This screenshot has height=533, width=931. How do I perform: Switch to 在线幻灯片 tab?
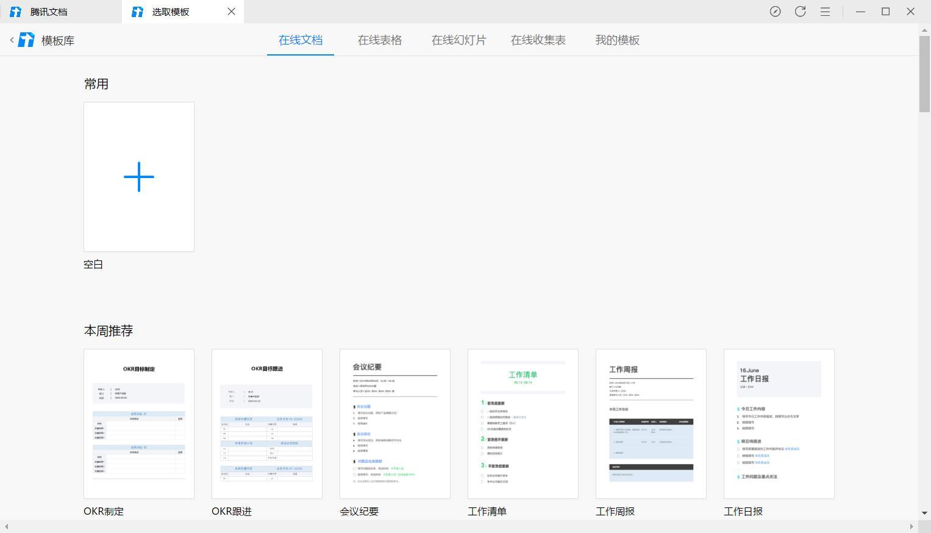pyautogui.click(x=459, y=40)
